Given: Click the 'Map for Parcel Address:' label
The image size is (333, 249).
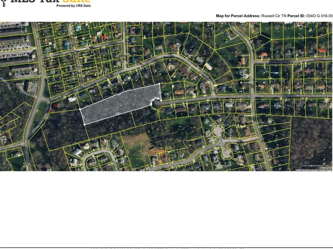Looking at the screenshot, I should pos(238,16).
